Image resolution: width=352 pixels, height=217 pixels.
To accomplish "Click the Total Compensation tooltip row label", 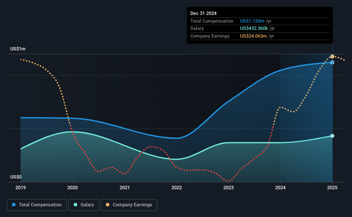I will click(x=212, y=21).
